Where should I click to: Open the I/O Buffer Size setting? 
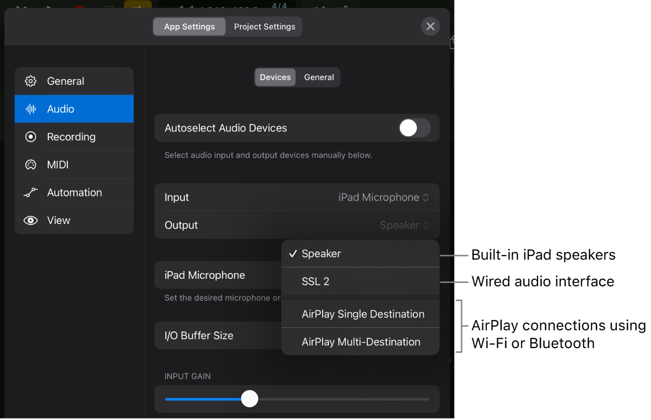pos(199,336)
